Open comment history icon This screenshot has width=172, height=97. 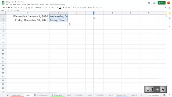coord(149,3)
